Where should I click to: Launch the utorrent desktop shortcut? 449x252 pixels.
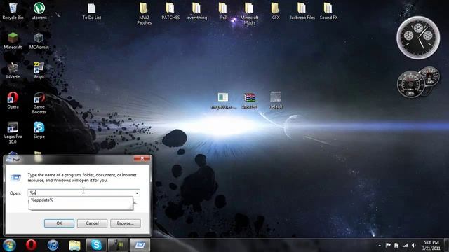(x=39, y=11)
